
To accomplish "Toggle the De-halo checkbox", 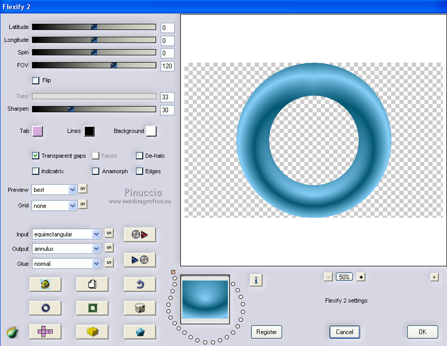I will [139, 156].
